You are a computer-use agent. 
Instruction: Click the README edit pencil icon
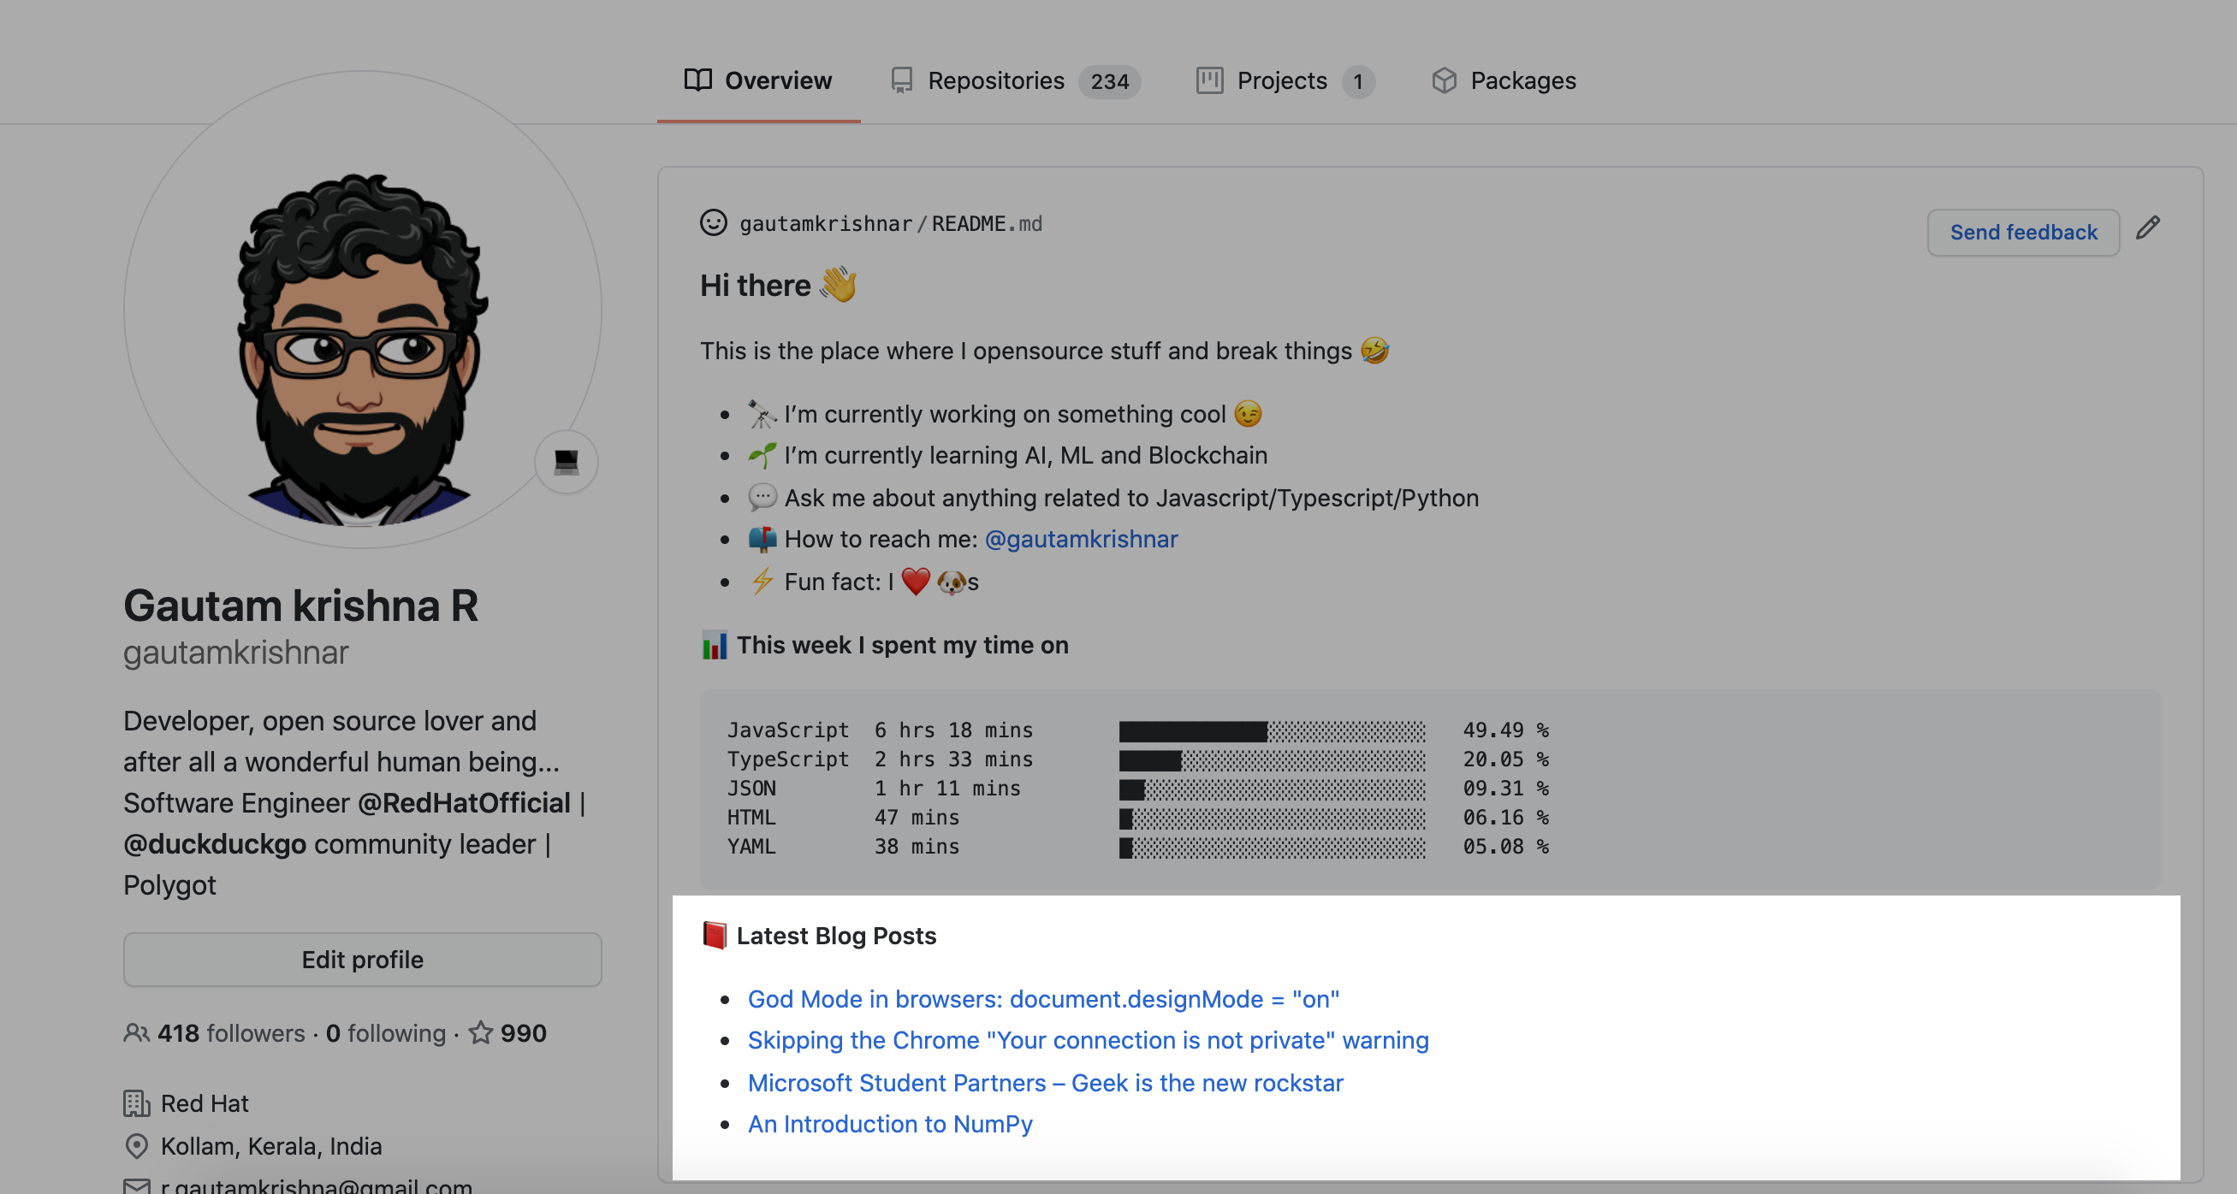tap(2151, 231)
